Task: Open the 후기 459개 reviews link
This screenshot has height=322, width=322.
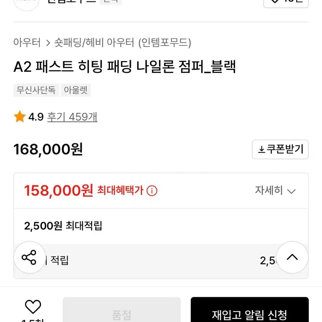Action: coord(72,117)
